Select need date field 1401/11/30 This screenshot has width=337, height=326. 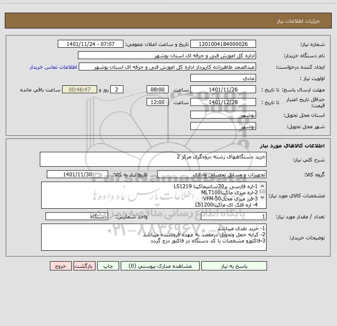point(77,174)
